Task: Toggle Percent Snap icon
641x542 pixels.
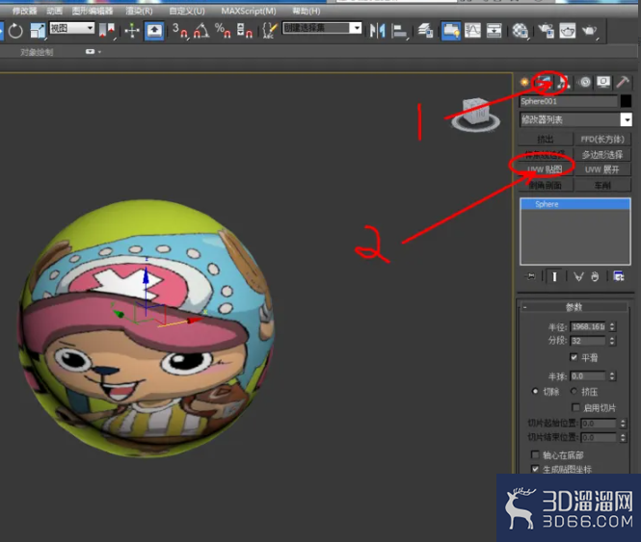Action: (224, 31)
